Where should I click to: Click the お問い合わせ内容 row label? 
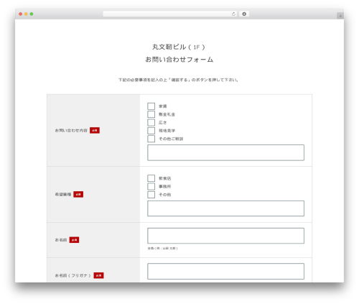point(71,130)
